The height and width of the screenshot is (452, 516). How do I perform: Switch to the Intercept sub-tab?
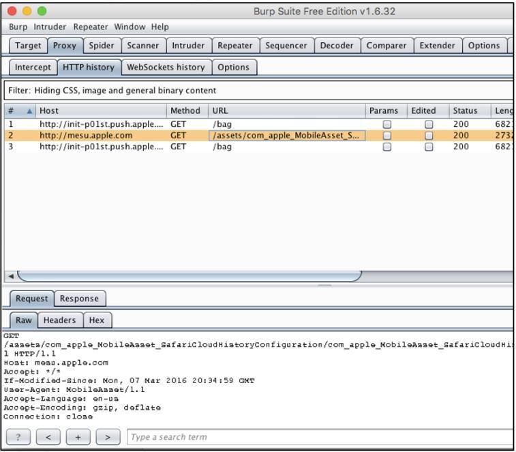pos(33,67)
